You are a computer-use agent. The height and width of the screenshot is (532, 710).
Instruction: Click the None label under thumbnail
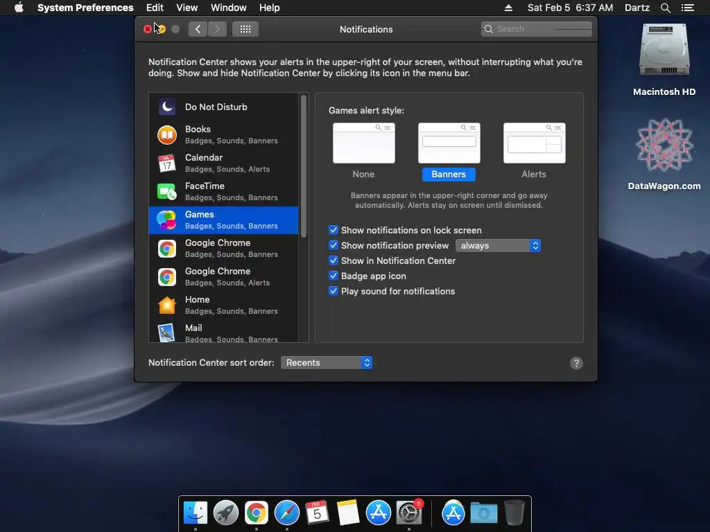[x=363, y=174]
